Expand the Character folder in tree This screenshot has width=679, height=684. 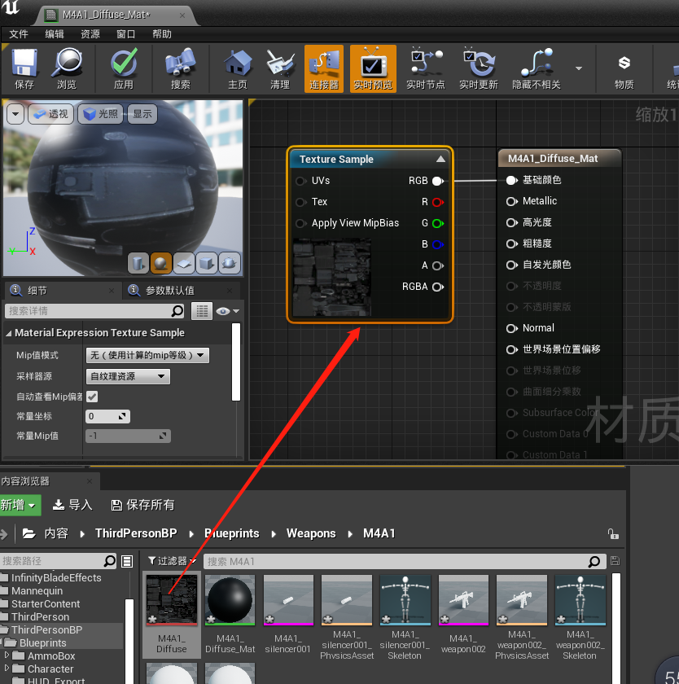pyautogui.click(x=7, y=668)
